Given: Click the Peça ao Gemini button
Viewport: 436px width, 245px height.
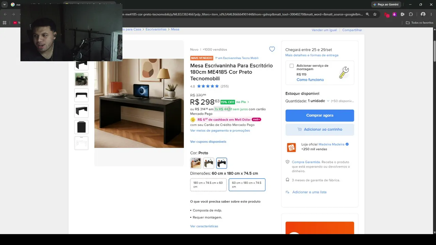Looking at the screenshot, I should (x=386, y=4).
